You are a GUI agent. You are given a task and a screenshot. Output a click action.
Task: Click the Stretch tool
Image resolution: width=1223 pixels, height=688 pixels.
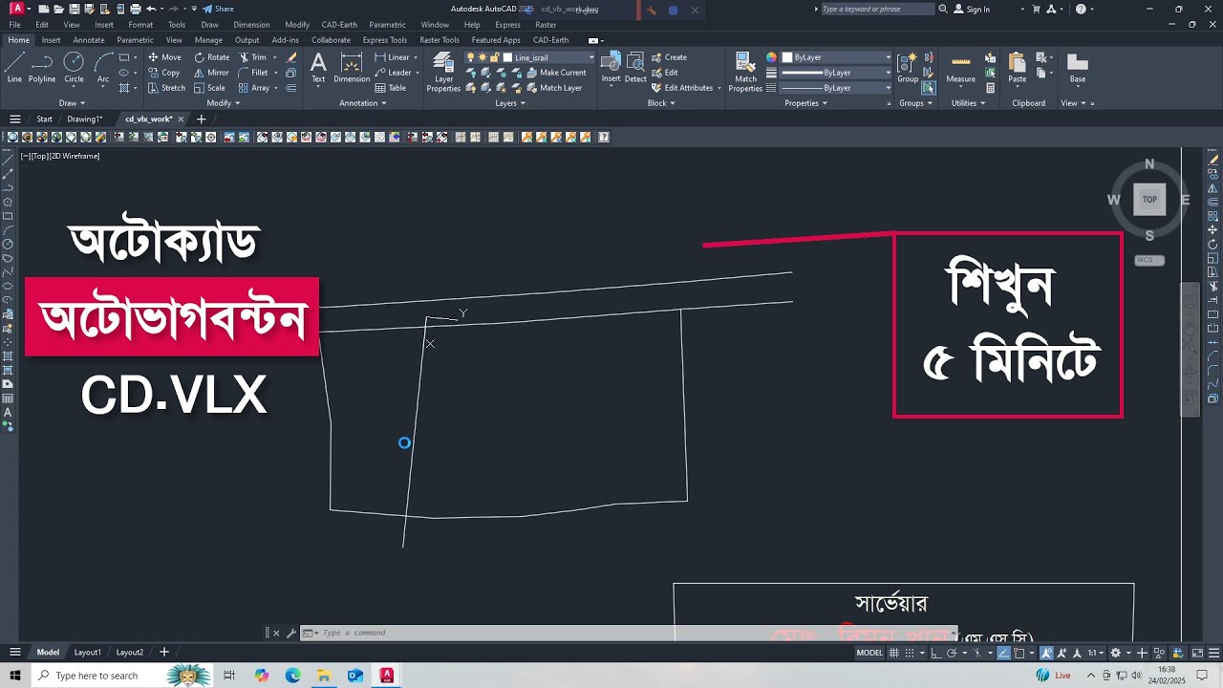pyautogui.click(x=166, y=88)
